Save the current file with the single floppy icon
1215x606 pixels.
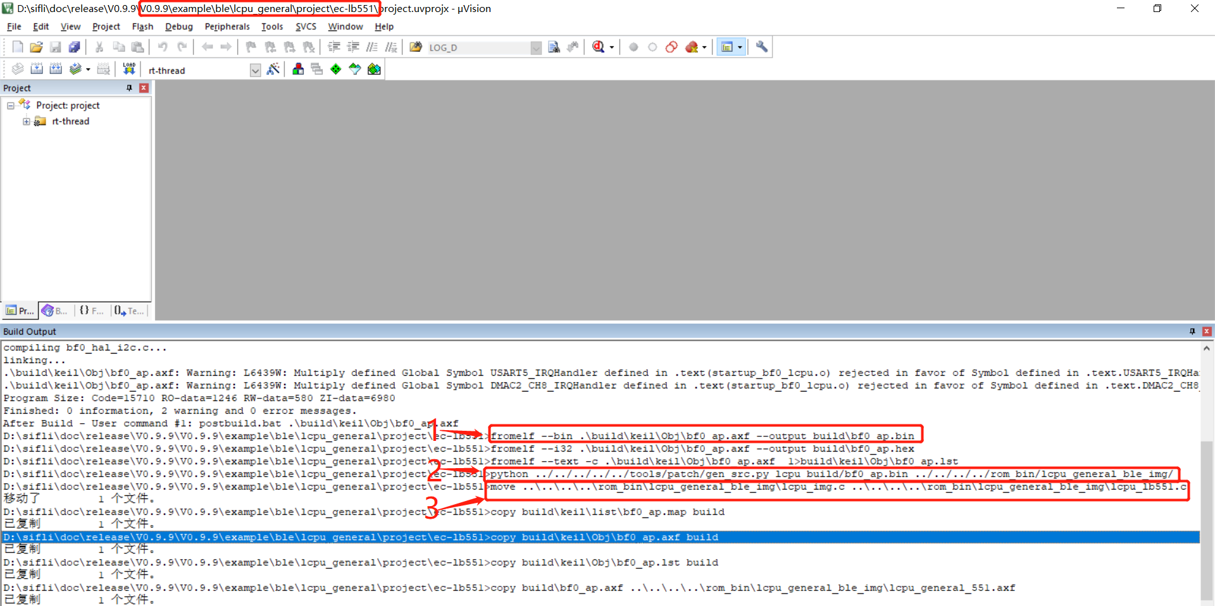(56, 47)
